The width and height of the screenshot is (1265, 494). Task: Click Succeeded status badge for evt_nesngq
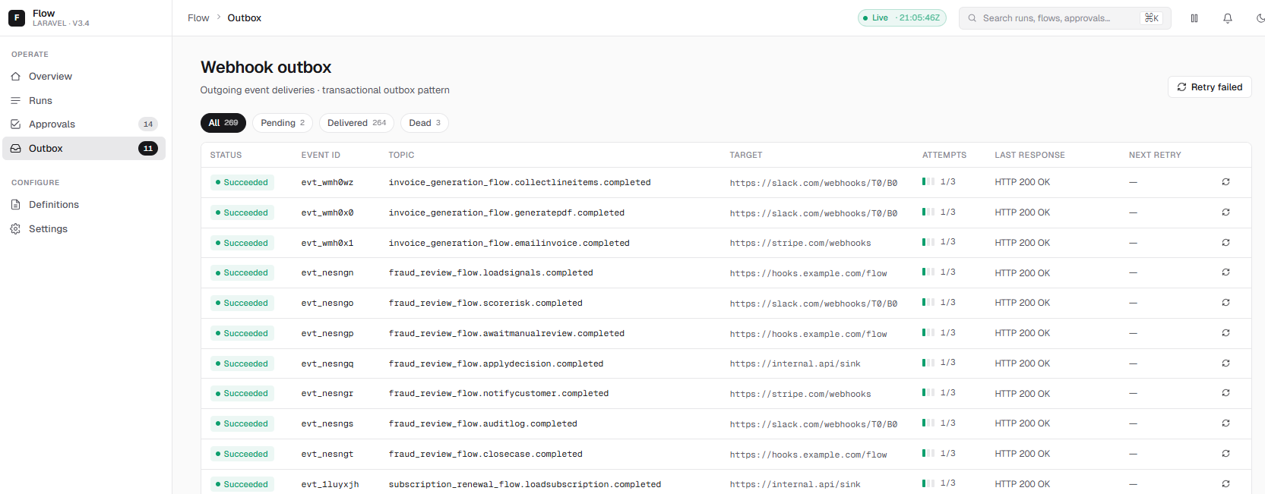242,363
